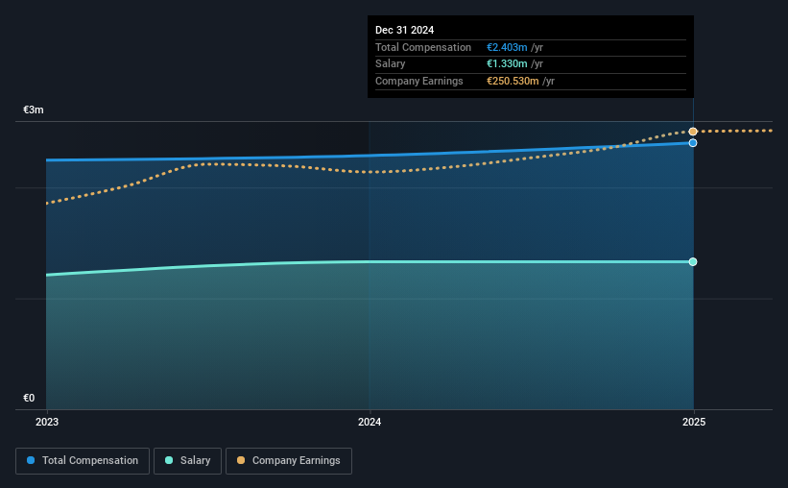
Task: Toggle the Total Compensation legend button
Action: (x=83, y=461)
